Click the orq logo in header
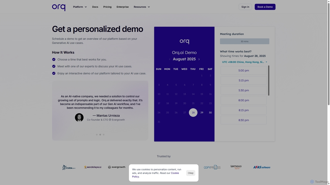This screenshot has height=185, width=330. [59, 7]
